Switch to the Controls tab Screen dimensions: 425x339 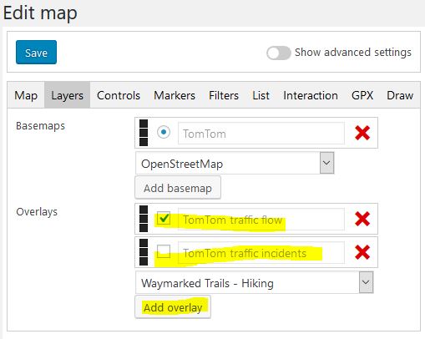pyautogui.click(x=119, y=95)
